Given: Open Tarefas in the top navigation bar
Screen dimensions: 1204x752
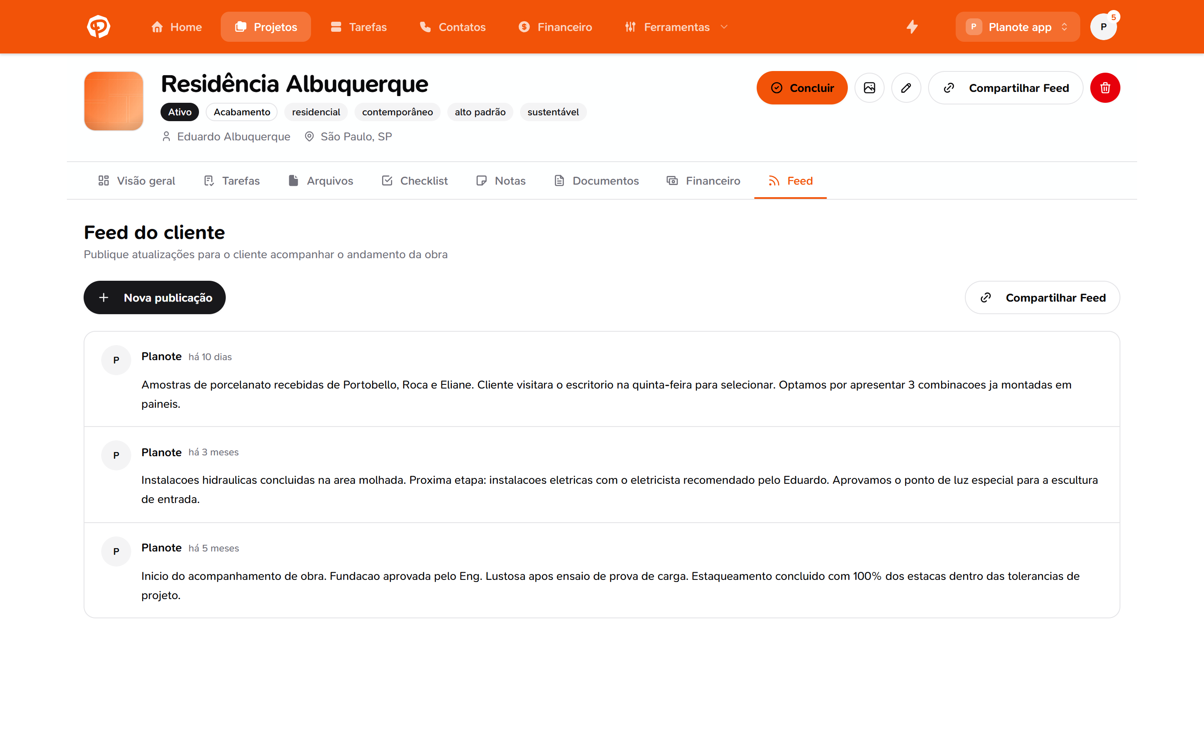Looking at the screenshot, I should pyautogui.click(x=358, y=27).
